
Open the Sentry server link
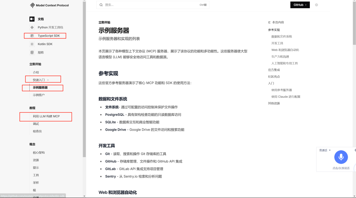pos(110,177)
